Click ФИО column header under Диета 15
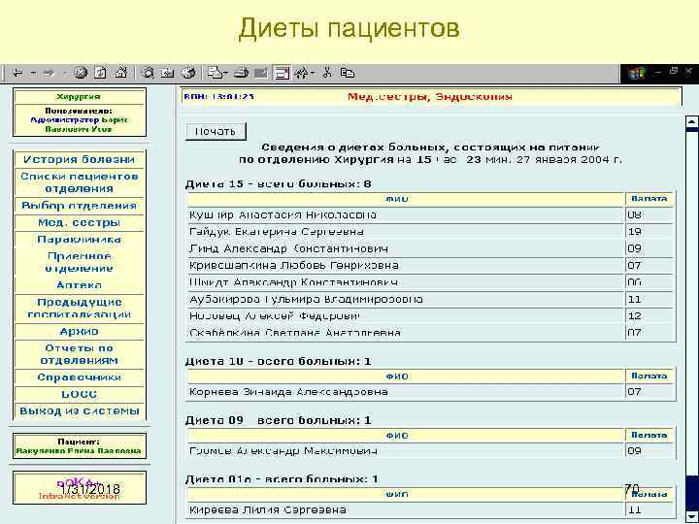This screenshot has height=524, width=699. tap(406, 199)
